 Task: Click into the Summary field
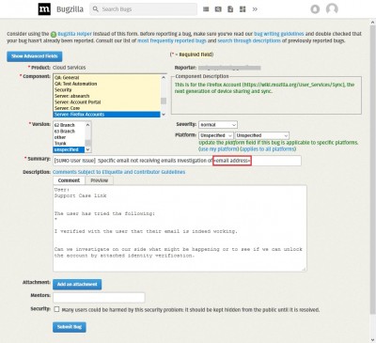pyautogui.click(x=177, y=161)
